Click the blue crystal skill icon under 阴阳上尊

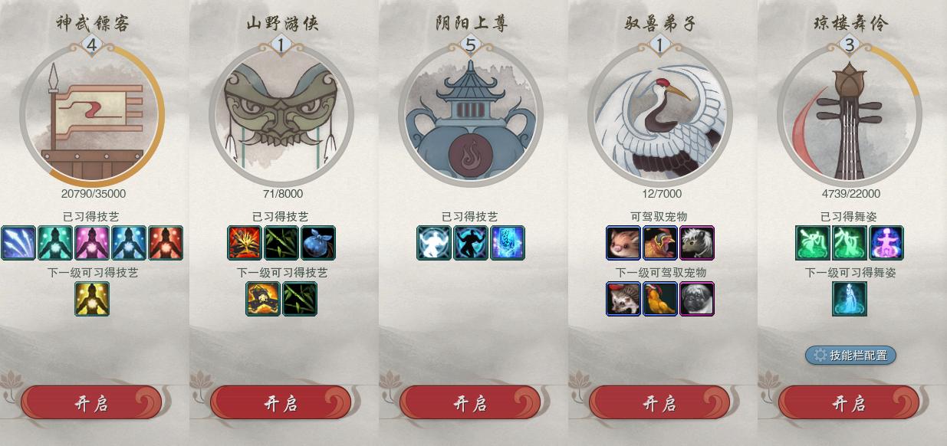[508, 243]
